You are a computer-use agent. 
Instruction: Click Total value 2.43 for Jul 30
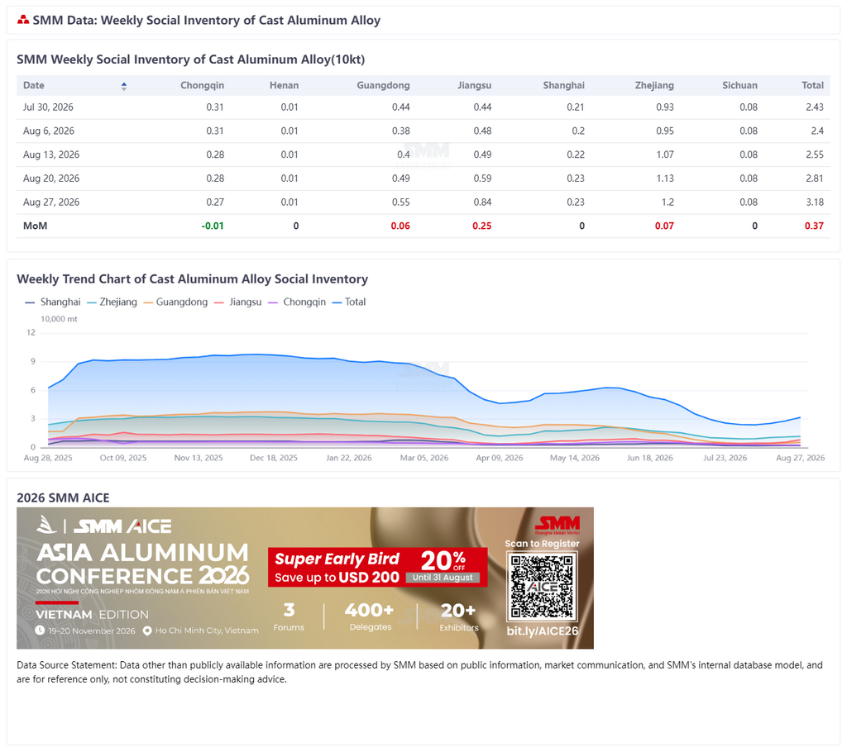[x=815, y=107]
